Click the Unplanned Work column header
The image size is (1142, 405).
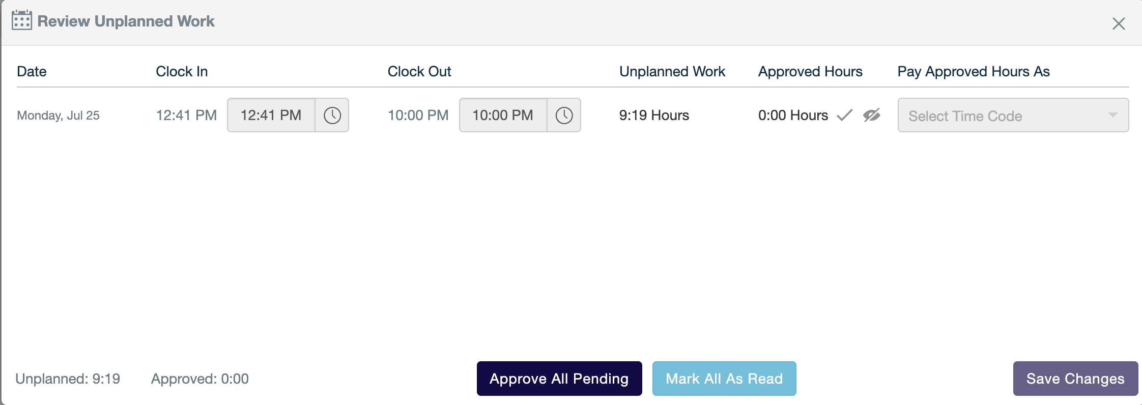coord(673,71)
